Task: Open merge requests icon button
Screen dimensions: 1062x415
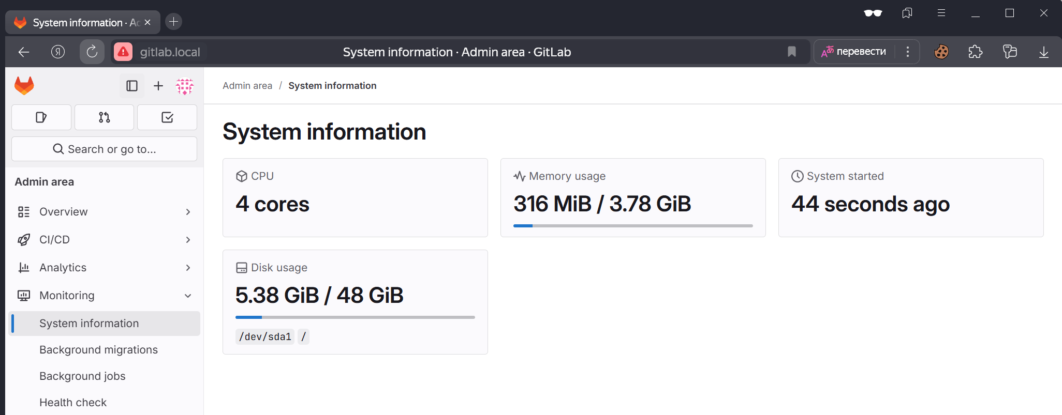Action: click(104, 117)
